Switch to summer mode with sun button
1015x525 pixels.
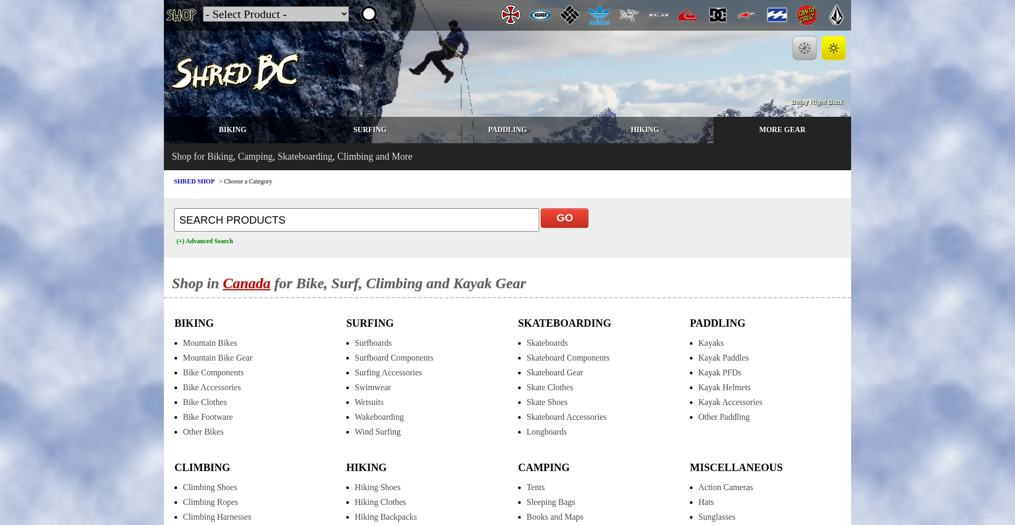click(x=833, y=48)
